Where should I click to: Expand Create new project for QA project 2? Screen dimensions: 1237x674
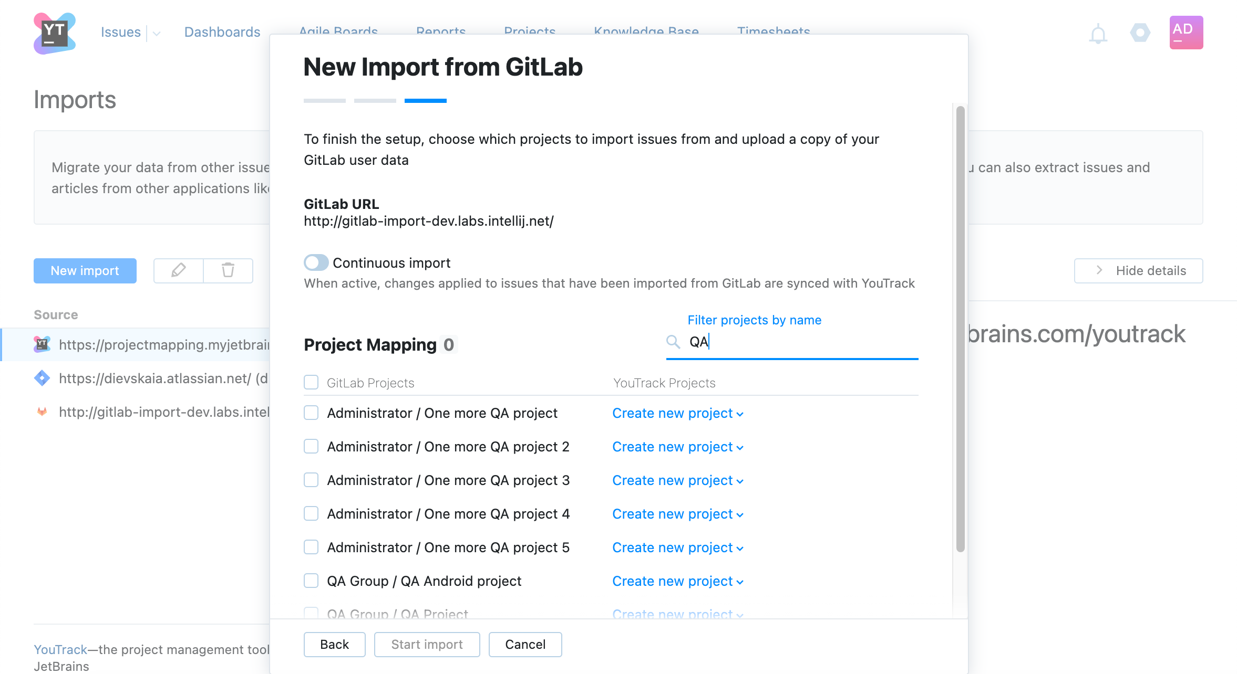(678, 447)
